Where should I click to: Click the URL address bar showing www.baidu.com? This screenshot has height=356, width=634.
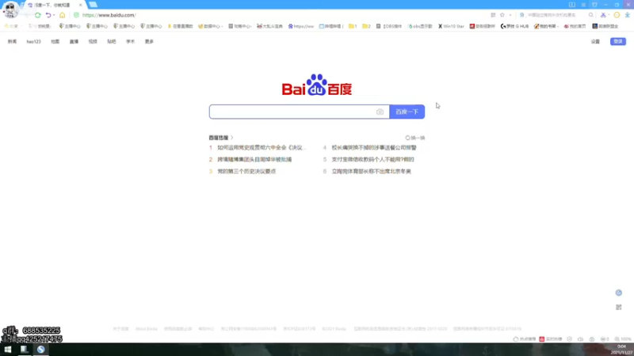pyautogui.click(x=109, y=15)
